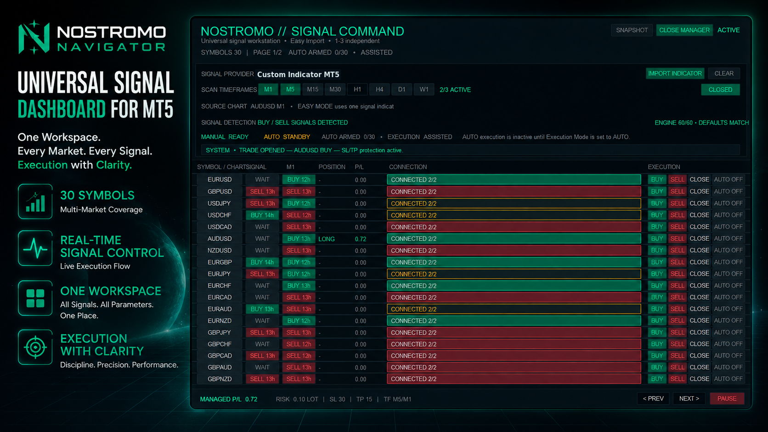Screen dimensions: 768x432
Task: Click the MANUAL READY status text
Action: pos(225,137)
